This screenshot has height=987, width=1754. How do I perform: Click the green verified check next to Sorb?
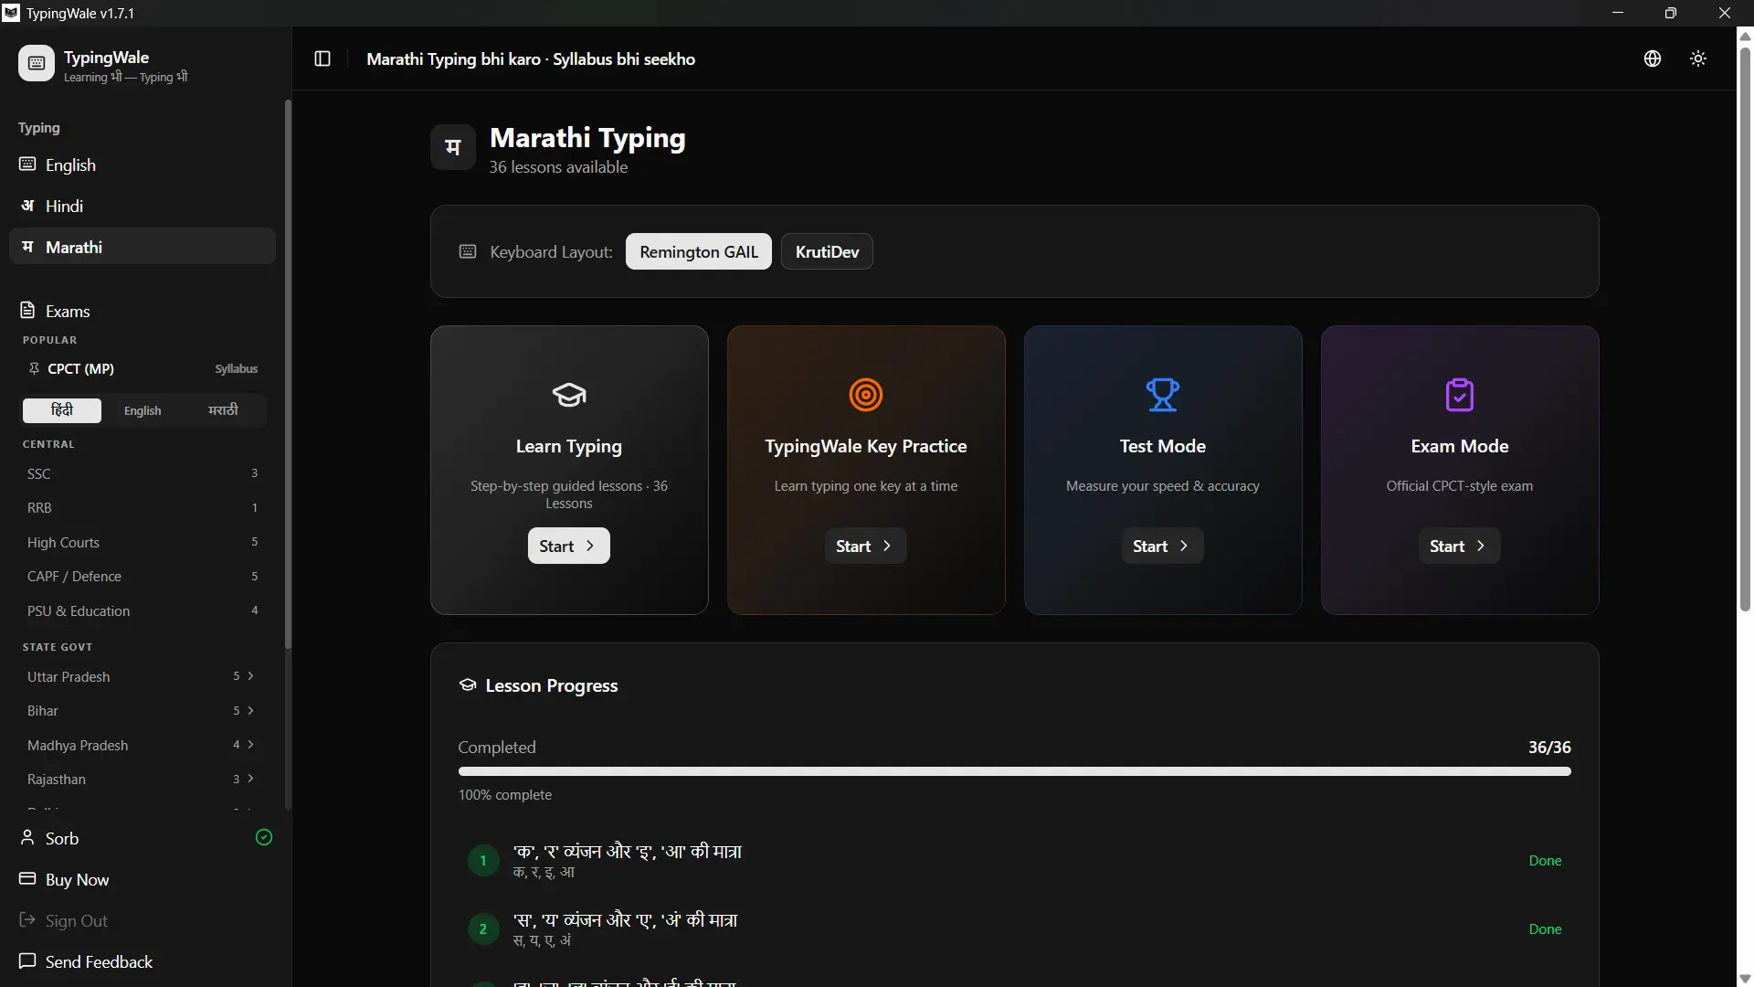pos(264,837)
